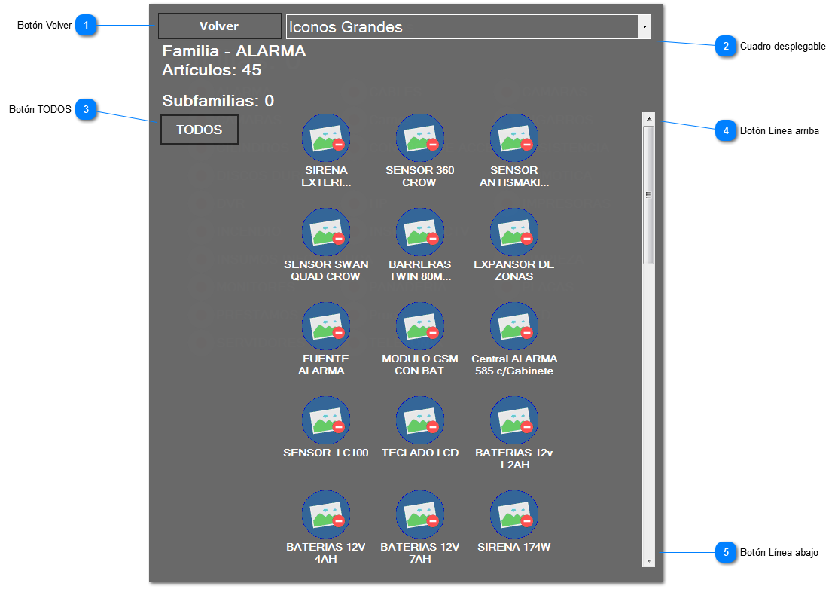Image resolution: width=838 pixels, height=589 pixels.
Task: Open the SENSOR 360 CROW item icon
Action: [419, 138]
